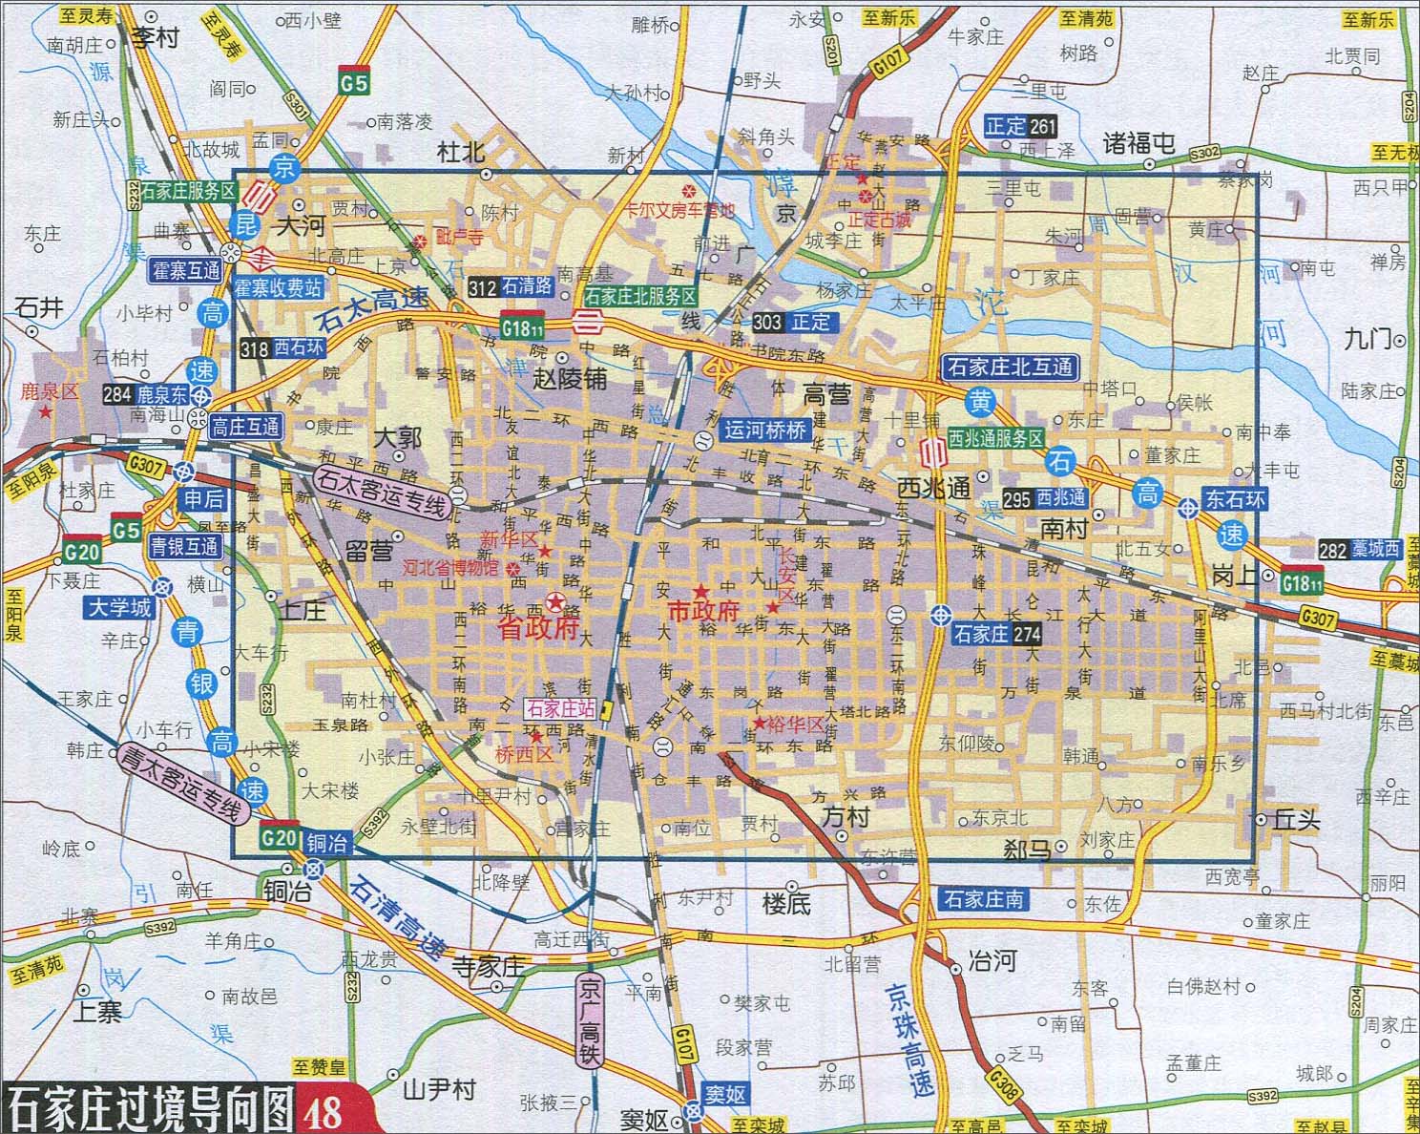Click the 霍寨收费站 toll station label
The image size is (1420, 1134).
pos(279,287)
